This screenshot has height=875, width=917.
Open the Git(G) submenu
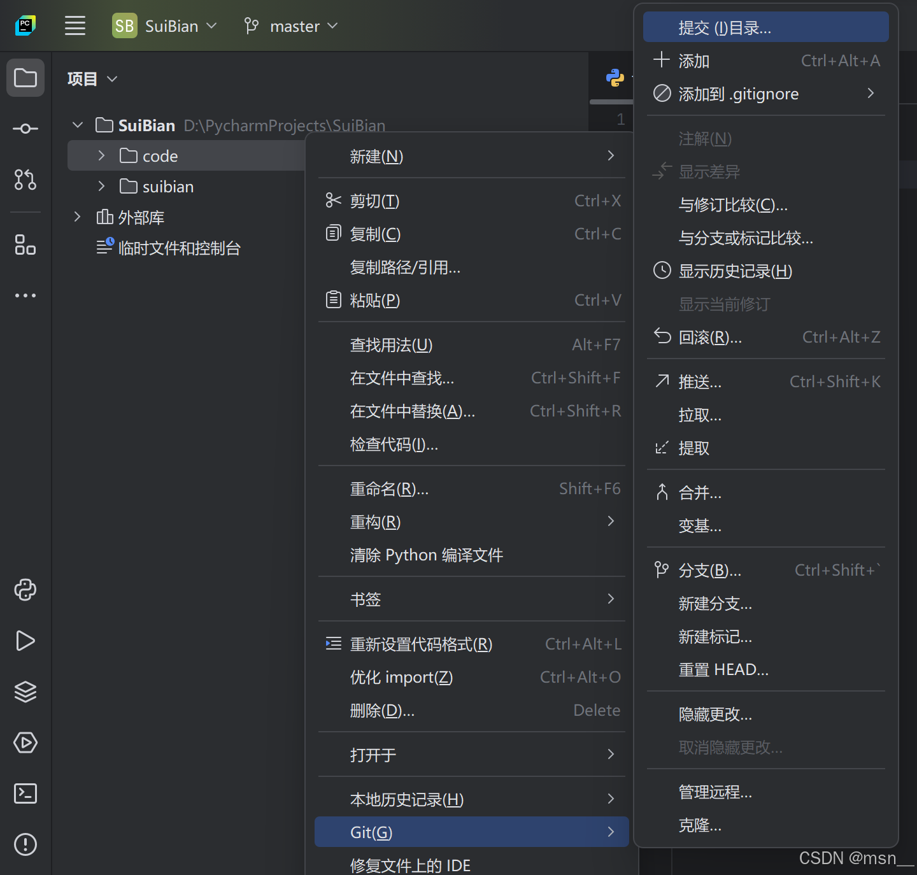tap(471, 832)
